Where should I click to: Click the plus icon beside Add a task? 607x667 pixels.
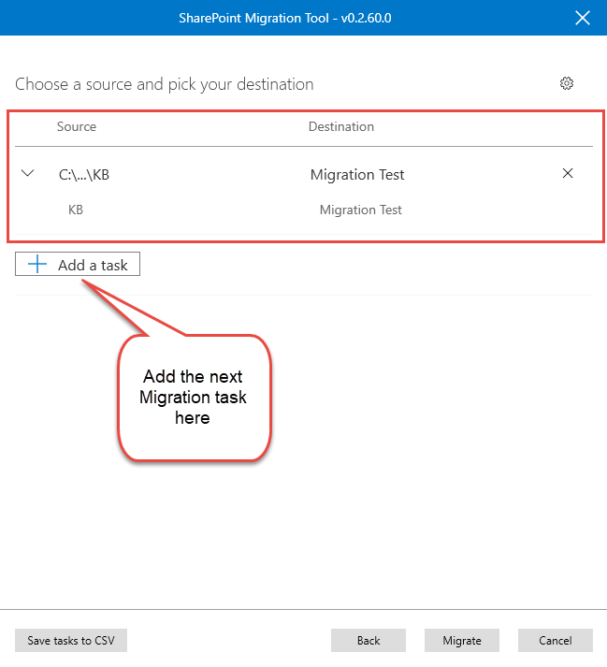[37, 265]
